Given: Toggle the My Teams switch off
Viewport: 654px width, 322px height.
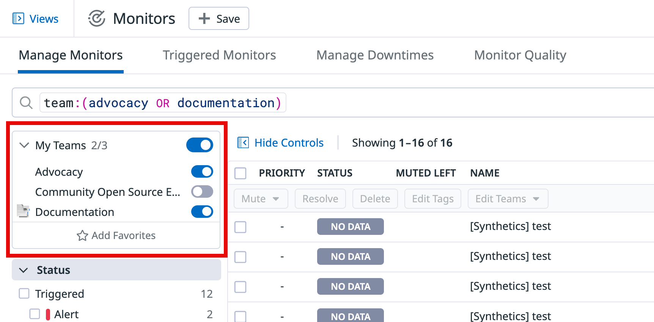Looking at the screenshot, I should [200, 145].
